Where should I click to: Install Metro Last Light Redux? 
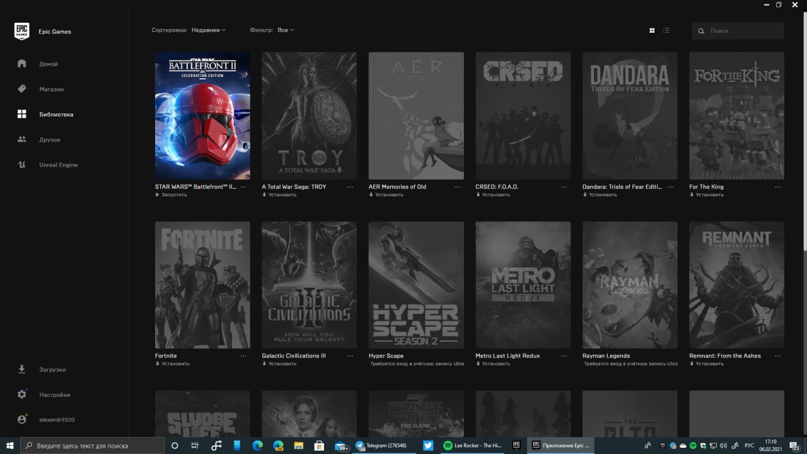[x=493, y=364]
